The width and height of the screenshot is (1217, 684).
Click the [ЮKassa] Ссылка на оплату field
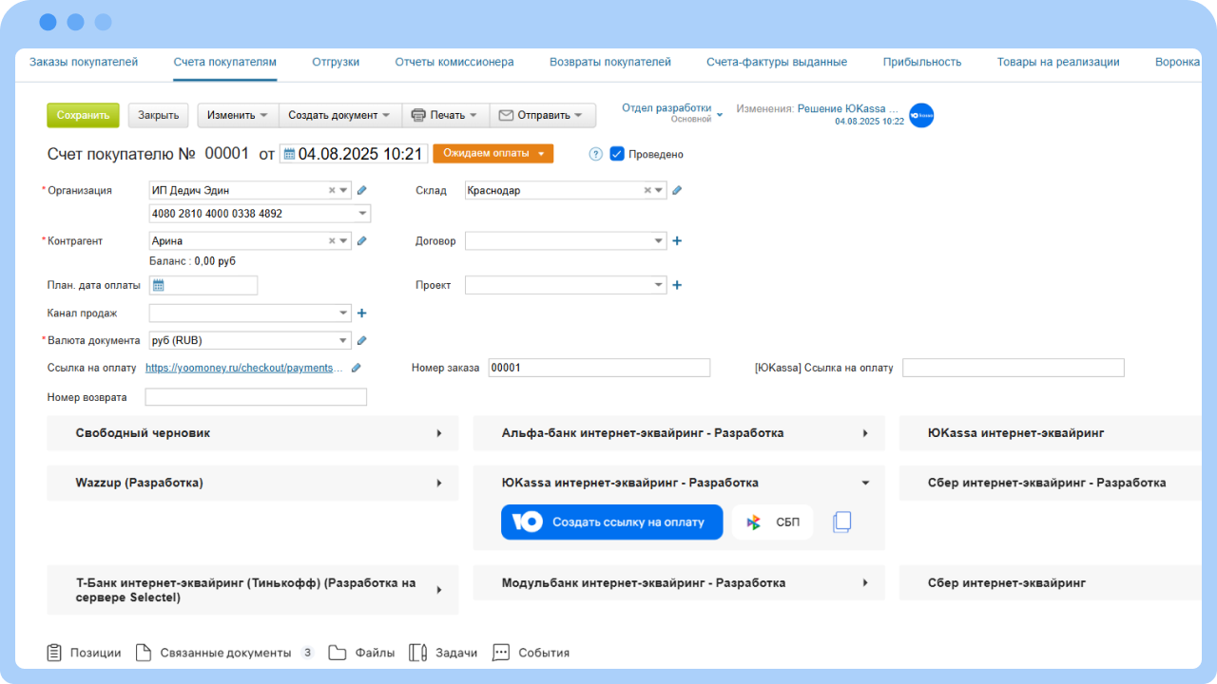1014,368
